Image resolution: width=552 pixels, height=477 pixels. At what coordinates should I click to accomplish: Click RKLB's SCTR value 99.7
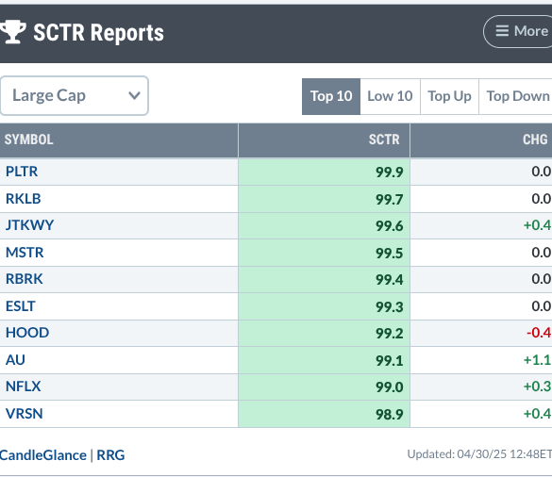click(x=390, y=200)
